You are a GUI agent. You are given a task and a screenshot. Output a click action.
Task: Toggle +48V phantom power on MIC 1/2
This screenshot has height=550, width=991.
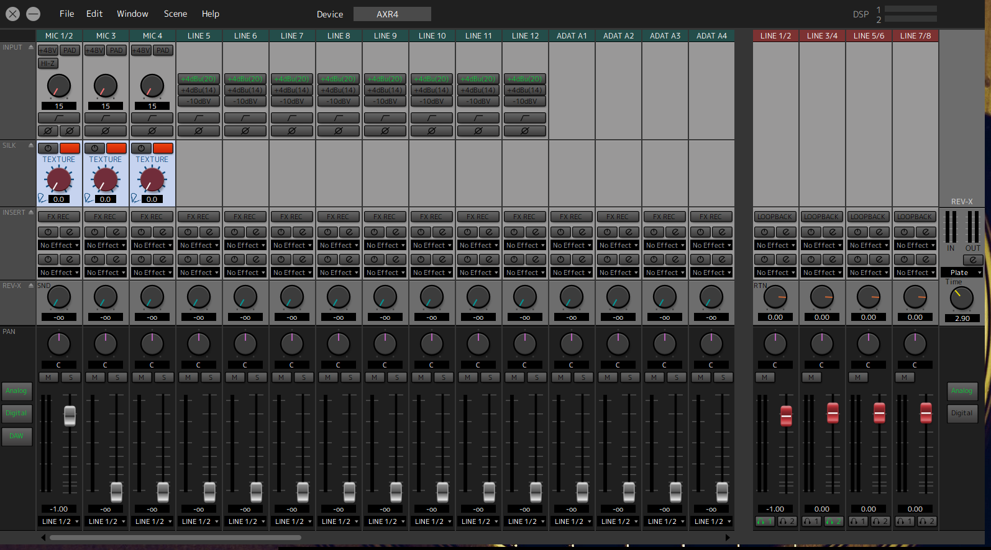[x=48, y=50]
